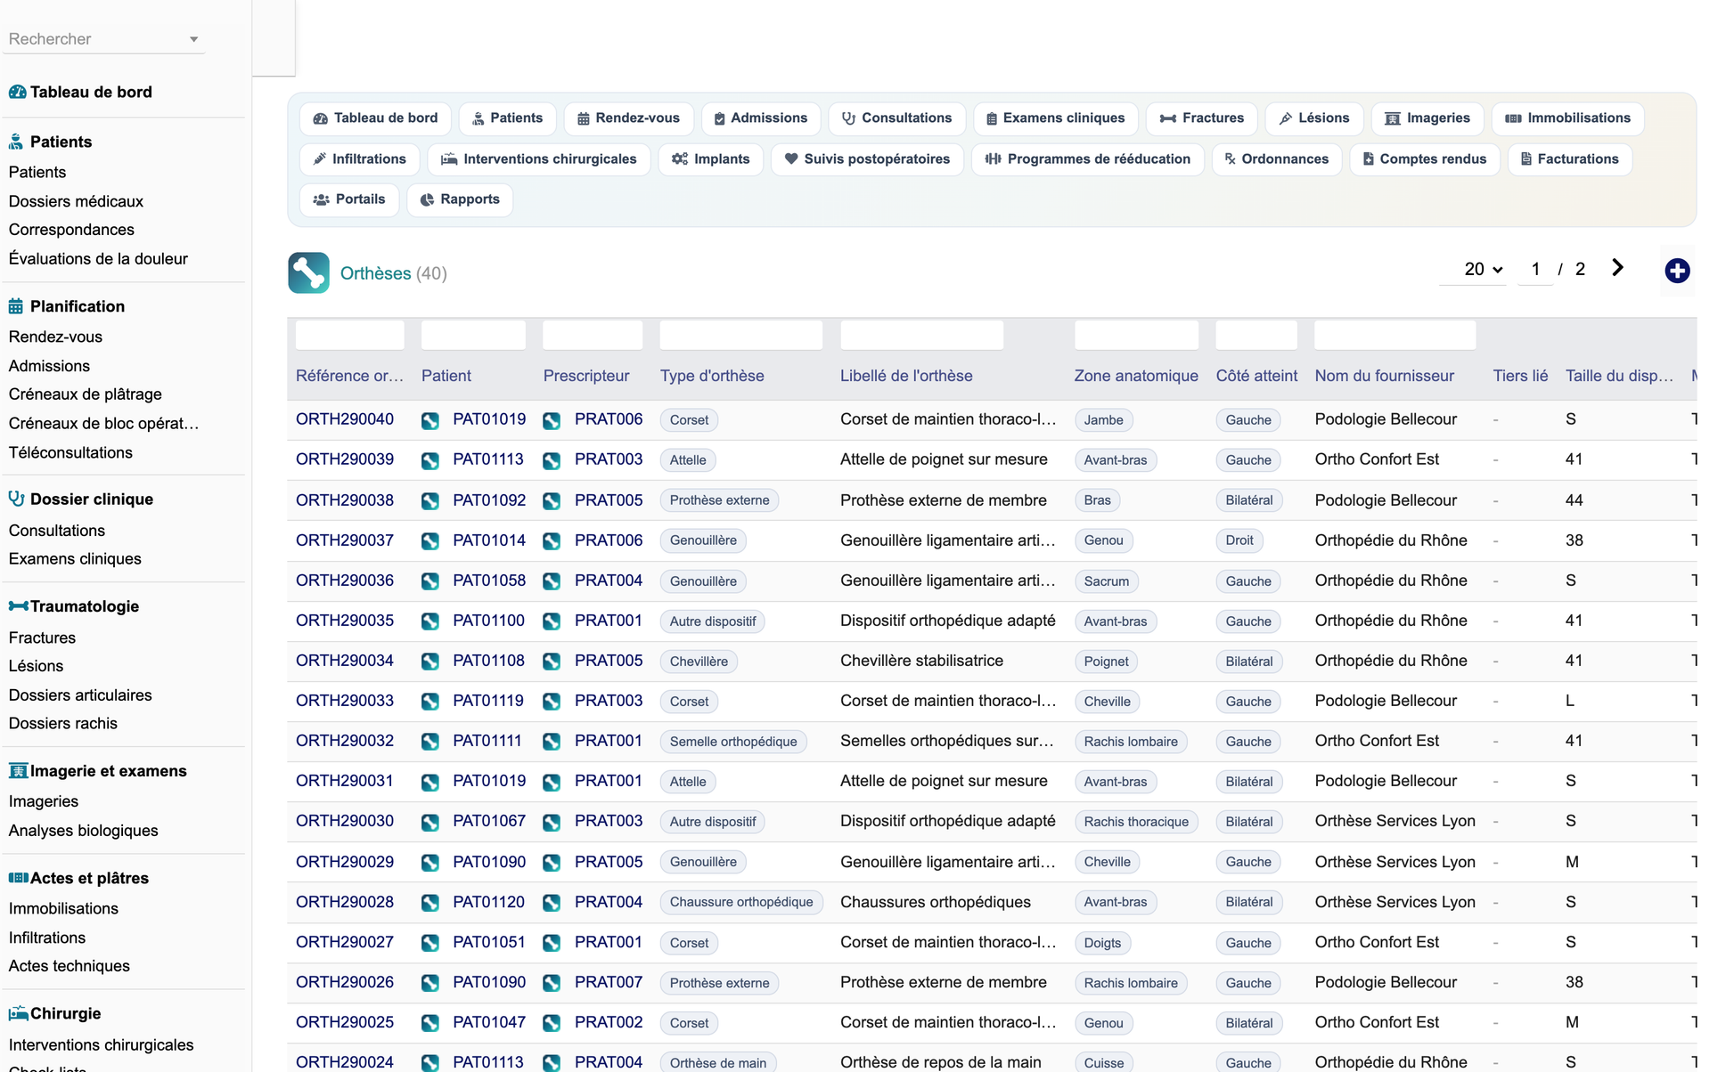Click the Rachis thoracique zone tag
1734x1072 pixels.
point(1136,822)
